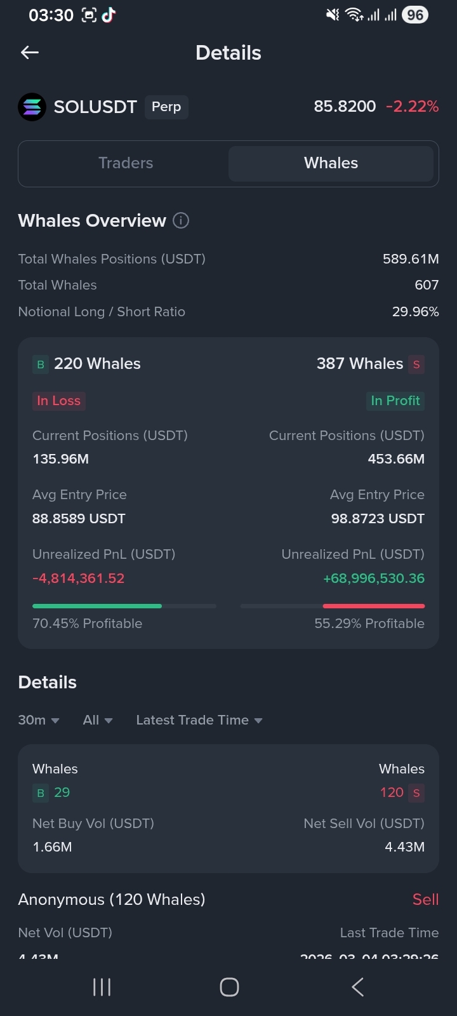457x1016 pixels.
Task: Tap the In Profit badge
Action: point(395,401)
